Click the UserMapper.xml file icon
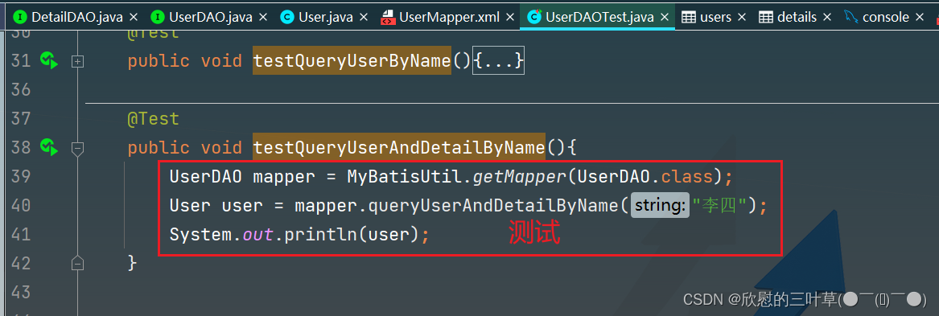The width and height of the screenshot is (939, 316). pos(388,18)
